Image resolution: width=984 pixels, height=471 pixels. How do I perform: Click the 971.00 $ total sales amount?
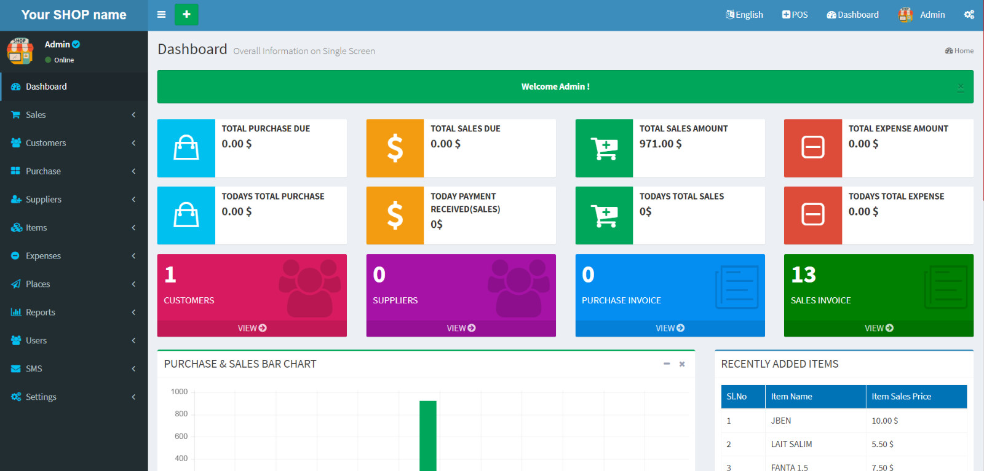point(661,144)
